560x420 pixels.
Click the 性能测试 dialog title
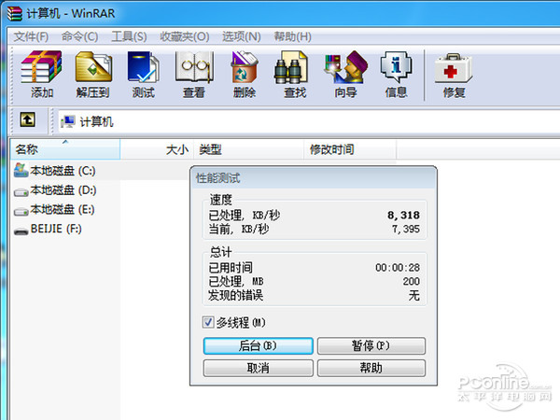point(217,178)
